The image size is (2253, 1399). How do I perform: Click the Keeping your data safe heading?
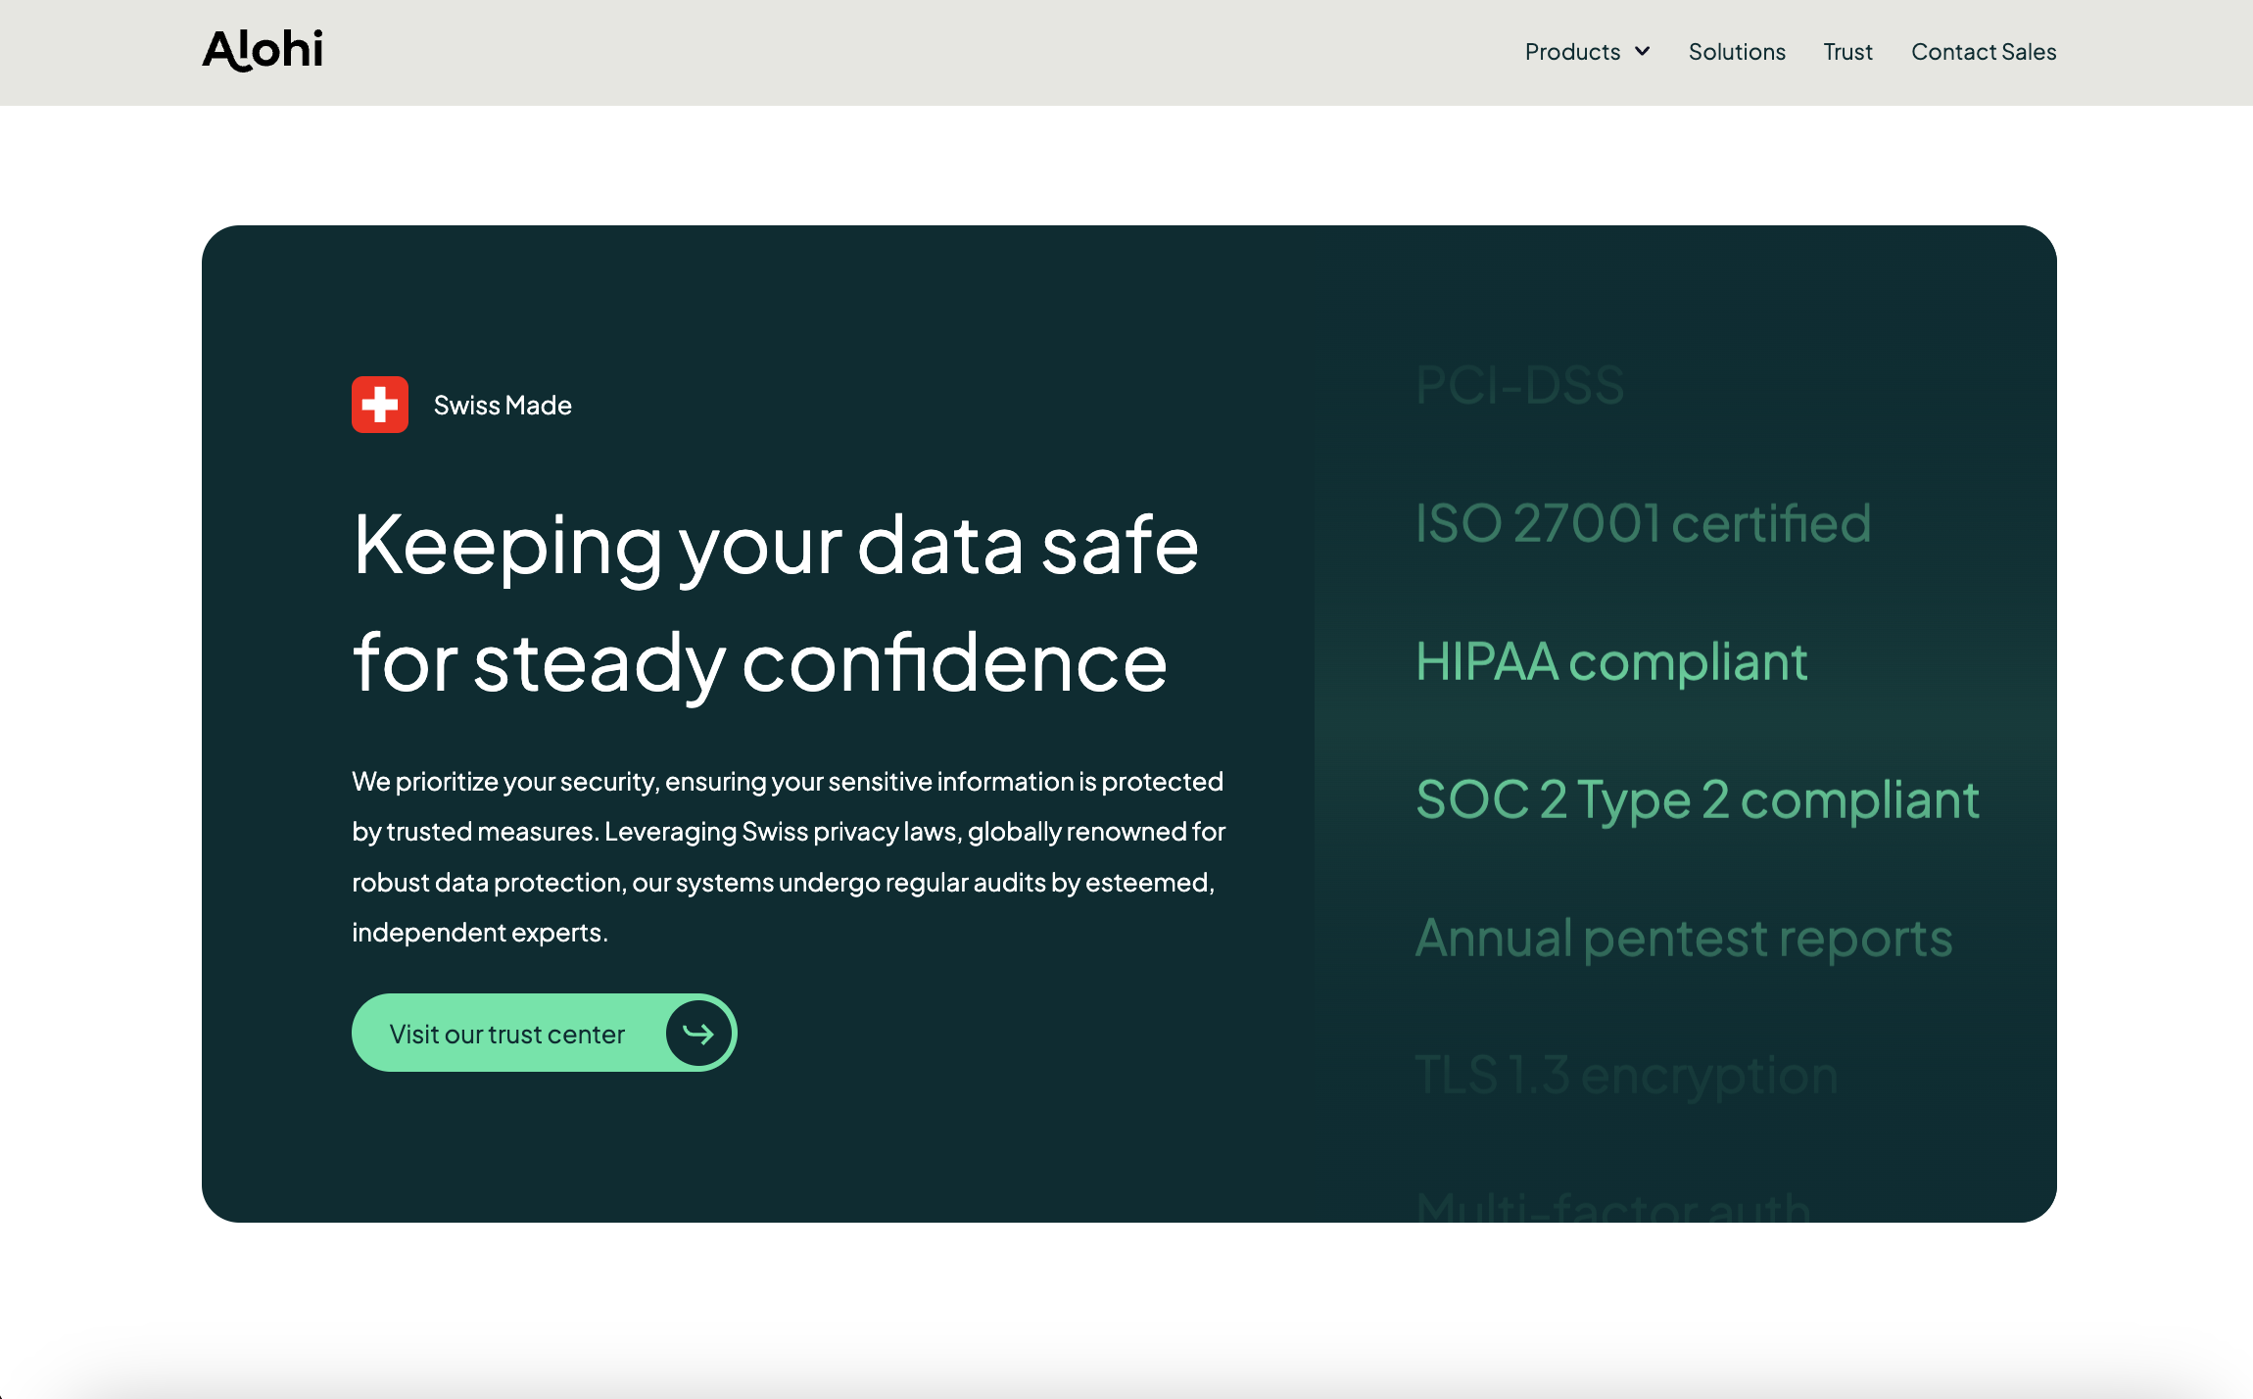click(774, 603)
